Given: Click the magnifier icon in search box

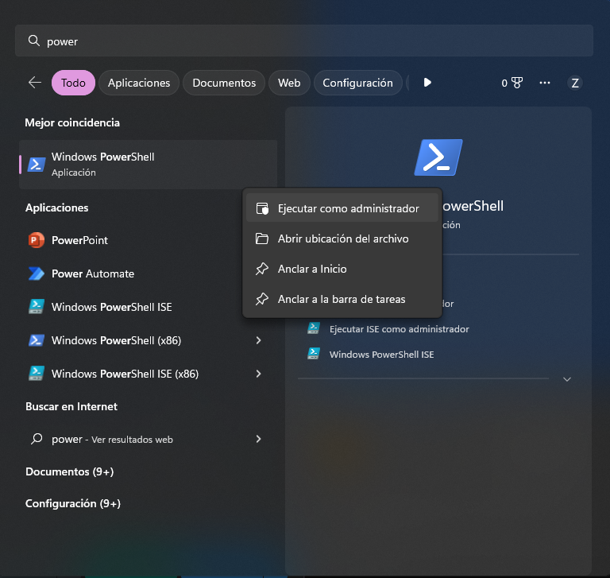Looking at the screenshot, I should coord(34,41).
